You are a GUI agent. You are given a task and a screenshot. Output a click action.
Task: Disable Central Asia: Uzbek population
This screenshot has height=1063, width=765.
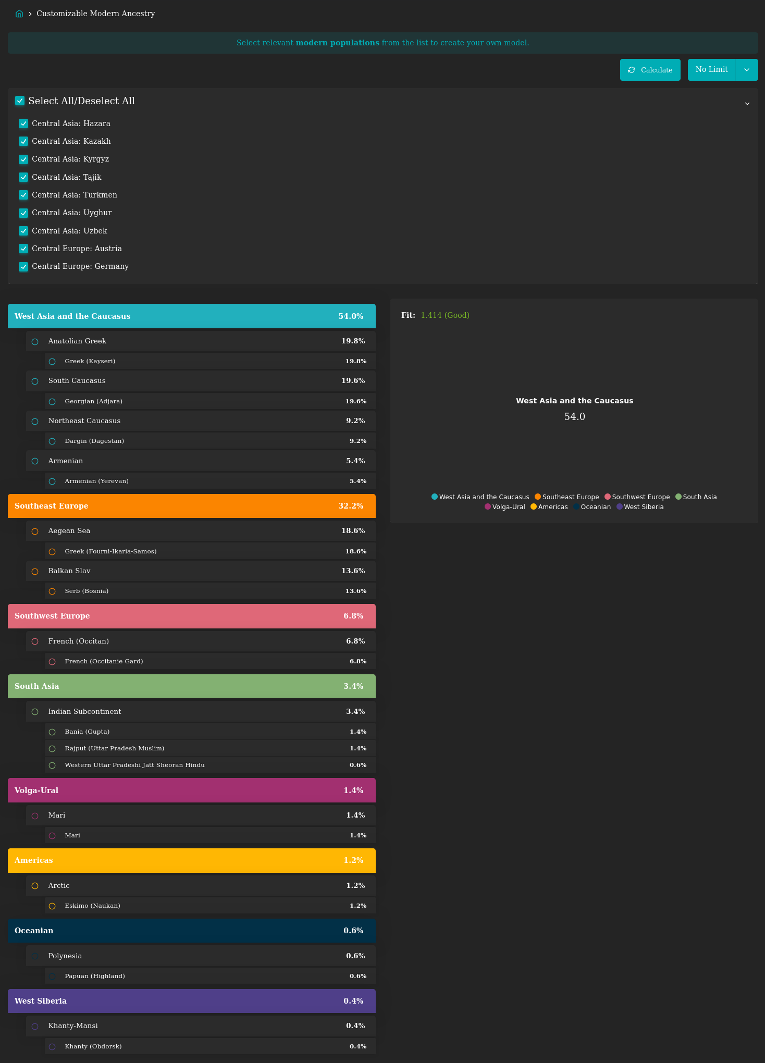click(23, 231)
